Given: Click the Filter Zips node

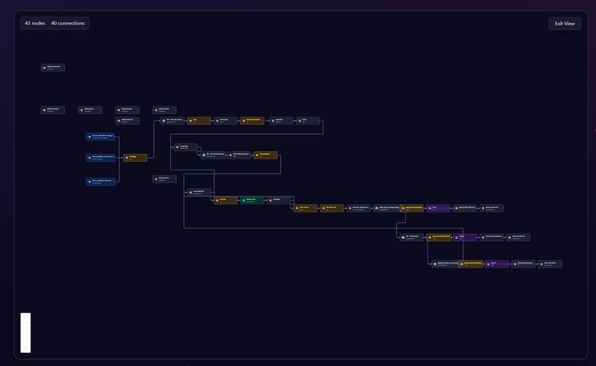Looking at the screenshot, I should pyautogui.click(x=226, y=120).
